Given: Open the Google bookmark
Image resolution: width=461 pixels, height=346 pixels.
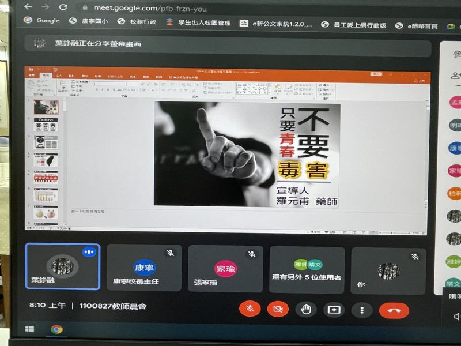Looking at the screenshot, I should [x=42, y=21].
